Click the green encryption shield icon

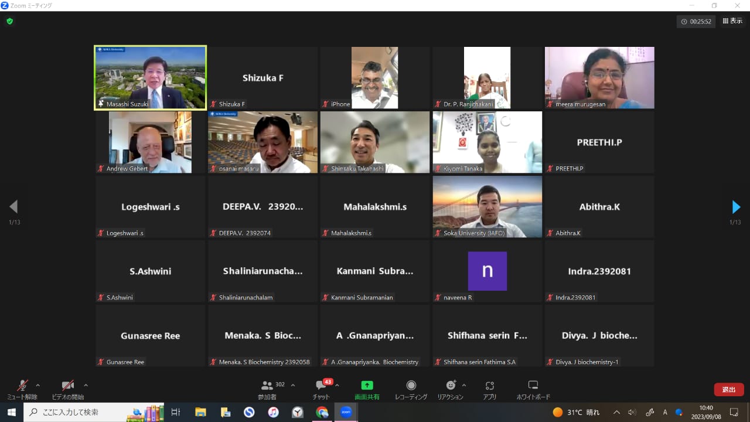pos(9,21)
